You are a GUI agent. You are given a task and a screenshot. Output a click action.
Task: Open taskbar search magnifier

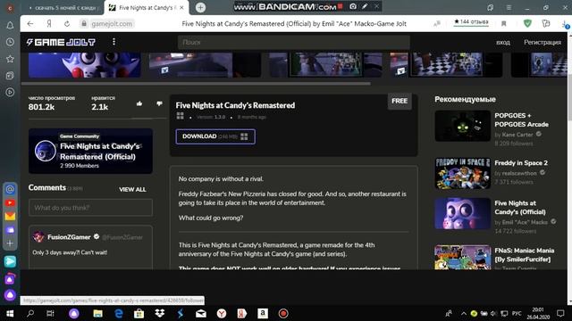pos(30,313)
